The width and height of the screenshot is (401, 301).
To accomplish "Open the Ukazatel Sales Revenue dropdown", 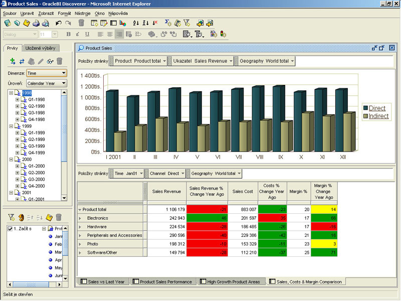I will 231,61.
